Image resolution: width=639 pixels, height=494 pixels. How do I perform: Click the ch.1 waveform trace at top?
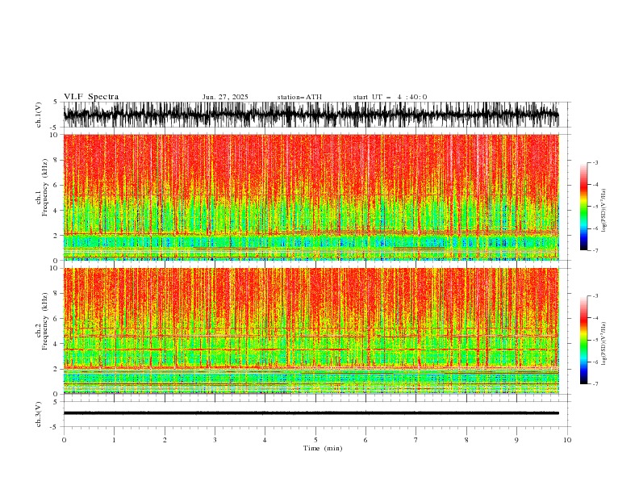(x=311, y=115)
